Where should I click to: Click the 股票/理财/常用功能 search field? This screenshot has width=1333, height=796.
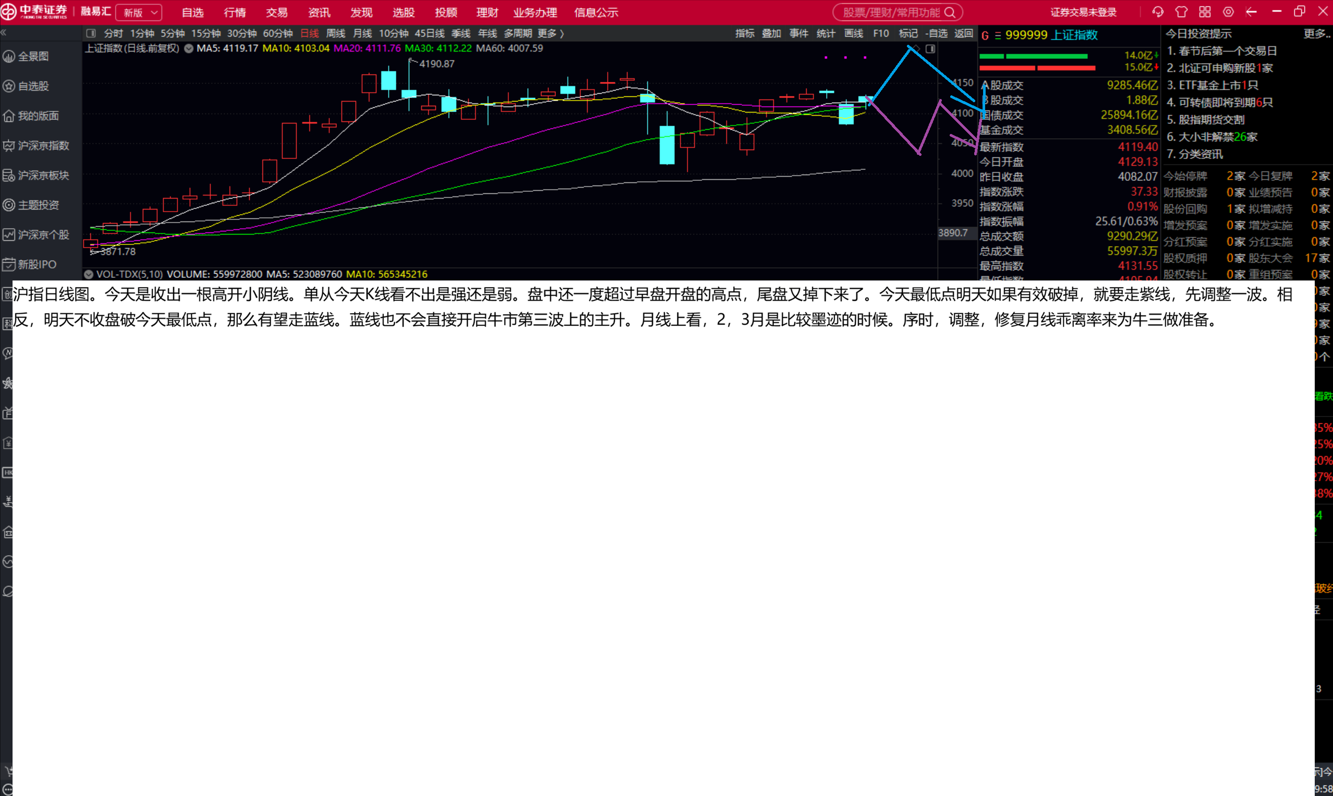point(891,13)
